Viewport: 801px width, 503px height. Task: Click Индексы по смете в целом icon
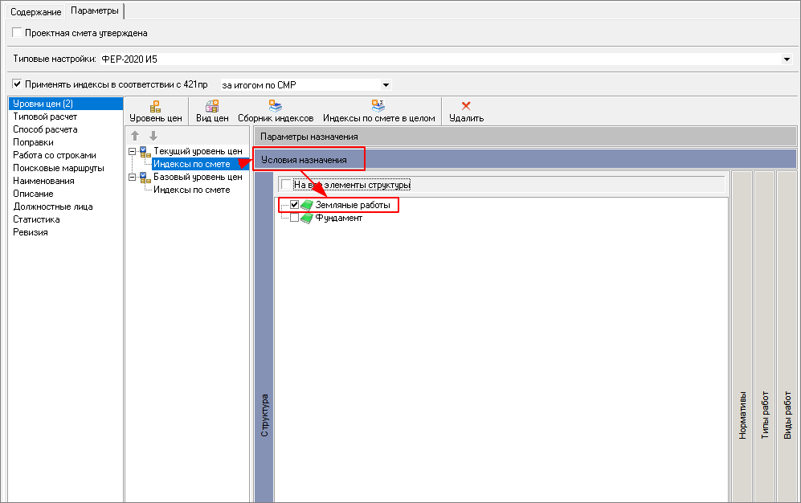coord(378,106)
